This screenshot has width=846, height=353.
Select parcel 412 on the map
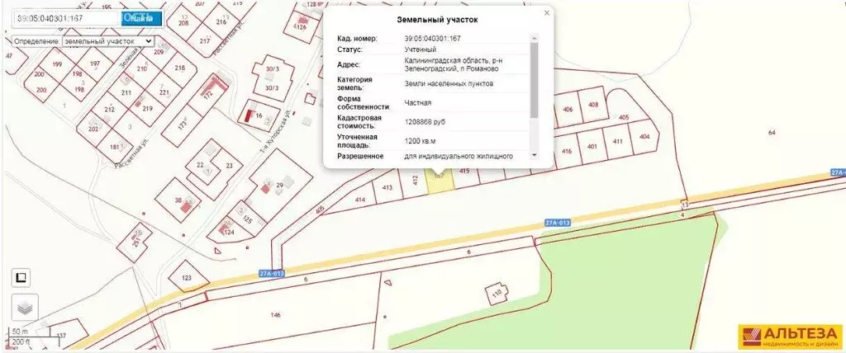[415, 178]
